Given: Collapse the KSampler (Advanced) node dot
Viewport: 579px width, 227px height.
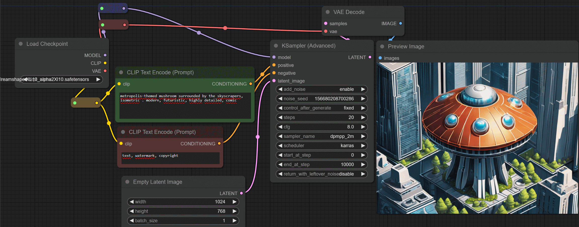Looking at the screenshot, I should (x=276, y=46).
